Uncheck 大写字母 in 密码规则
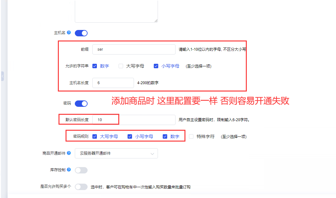This screenshot has height=198, width=336. tap(95, 136)
